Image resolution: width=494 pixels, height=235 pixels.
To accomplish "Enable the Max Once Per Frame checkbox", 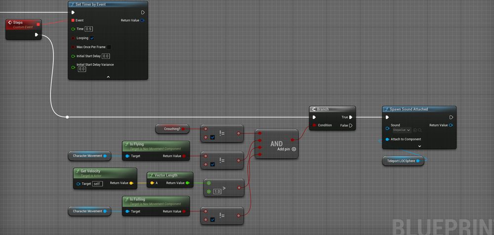I will (109, 47).
